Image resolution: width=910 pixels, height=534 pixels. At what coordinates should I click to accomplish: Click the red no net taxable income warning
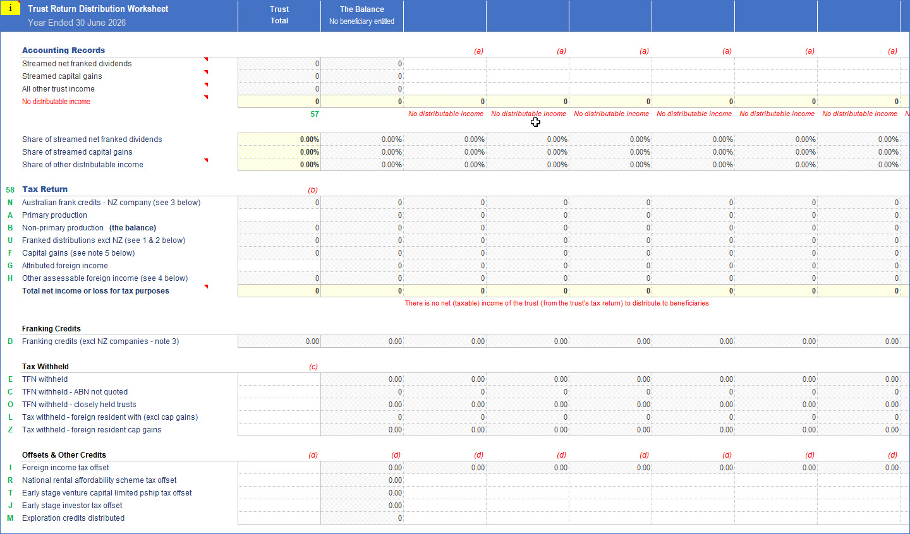coord(556,304)
